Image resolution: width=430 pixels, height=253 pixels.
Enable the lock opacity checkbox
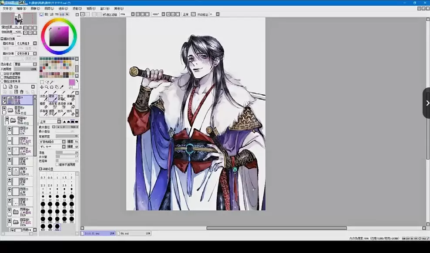[x=2, y=74]
